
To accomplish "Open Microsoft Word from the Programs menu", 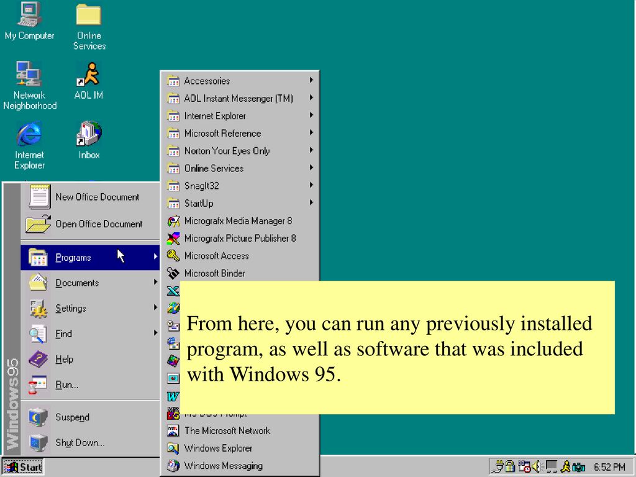I will [x=173, y=395].
